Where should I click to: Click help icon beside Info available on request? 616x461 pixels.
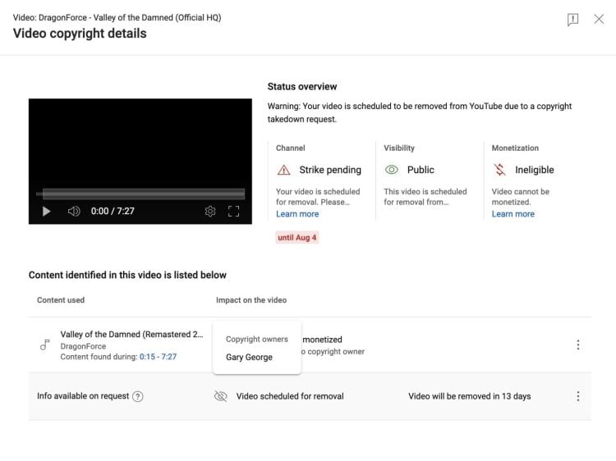[x=138, y=396]
